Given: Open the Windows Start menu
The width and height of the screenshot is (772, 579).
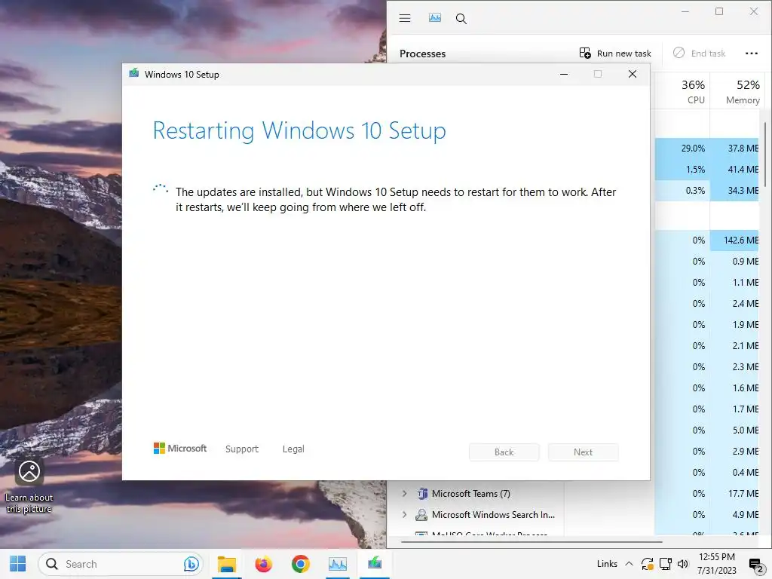Looking at the screenshot, I should click(x=18, y=564).
